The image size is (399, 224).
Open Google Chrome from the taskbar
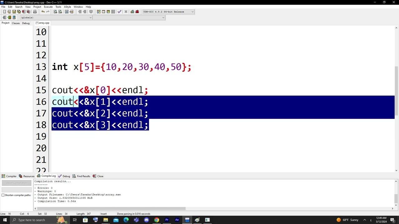click(156, 220)
